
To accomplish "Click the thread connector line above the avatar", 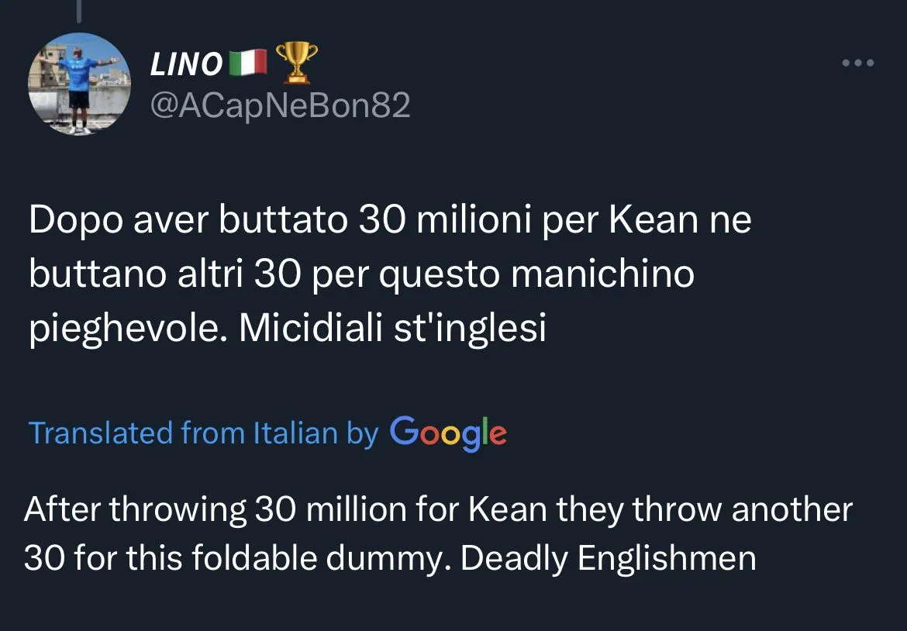I will click(81, 9).
